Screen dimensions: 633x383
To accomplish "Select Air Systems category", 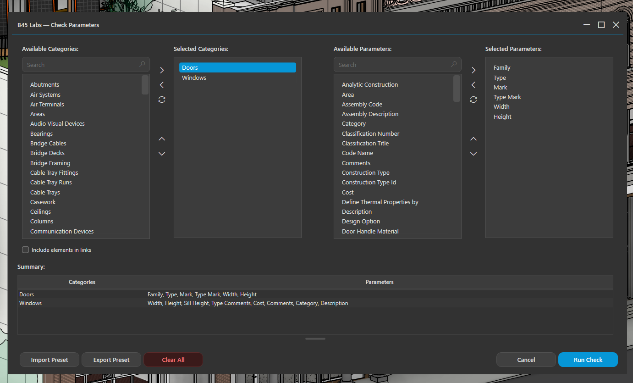I will [x=45, y=94].
